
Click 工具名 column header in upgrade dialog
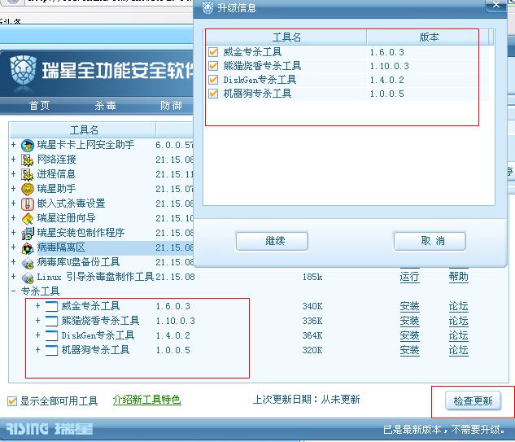286,37
